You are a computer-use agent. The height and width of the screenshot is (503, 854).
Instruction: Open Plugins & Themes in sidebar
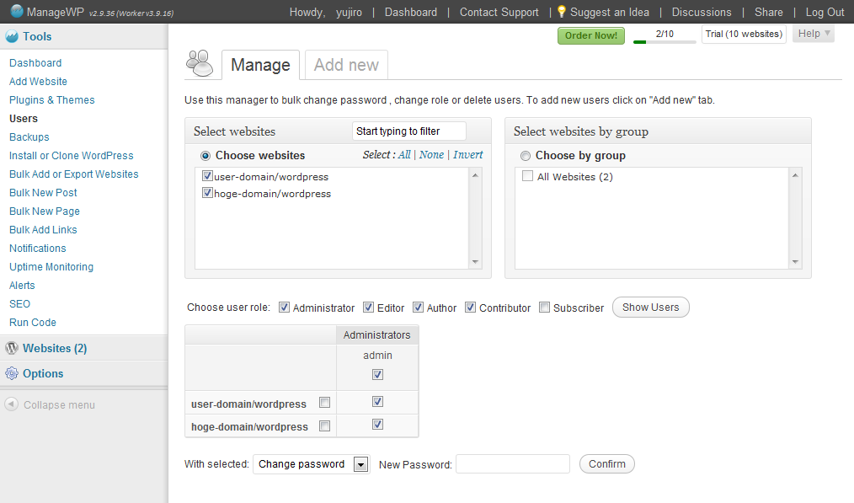pos(51,99)
